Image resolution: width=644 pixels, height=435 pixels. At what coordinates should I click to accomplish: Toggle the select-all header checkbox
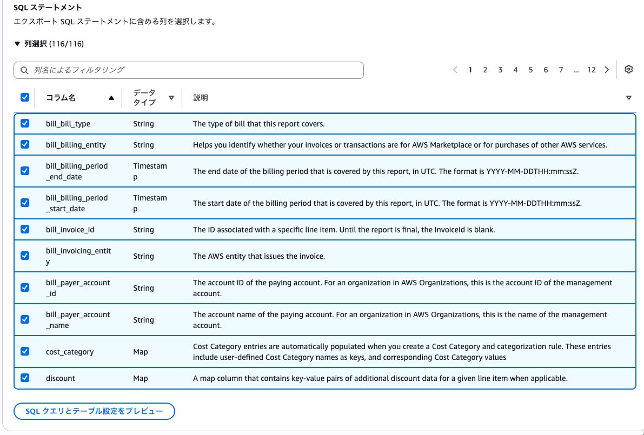point(25,97)
